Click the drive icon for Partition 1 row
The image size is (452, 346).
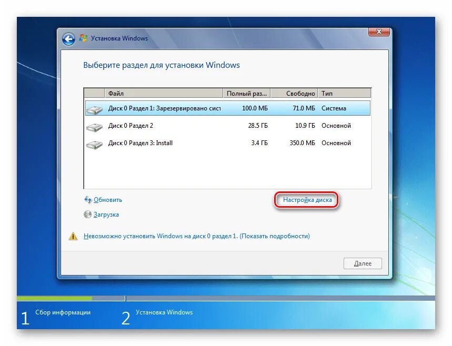pos(95,109)
